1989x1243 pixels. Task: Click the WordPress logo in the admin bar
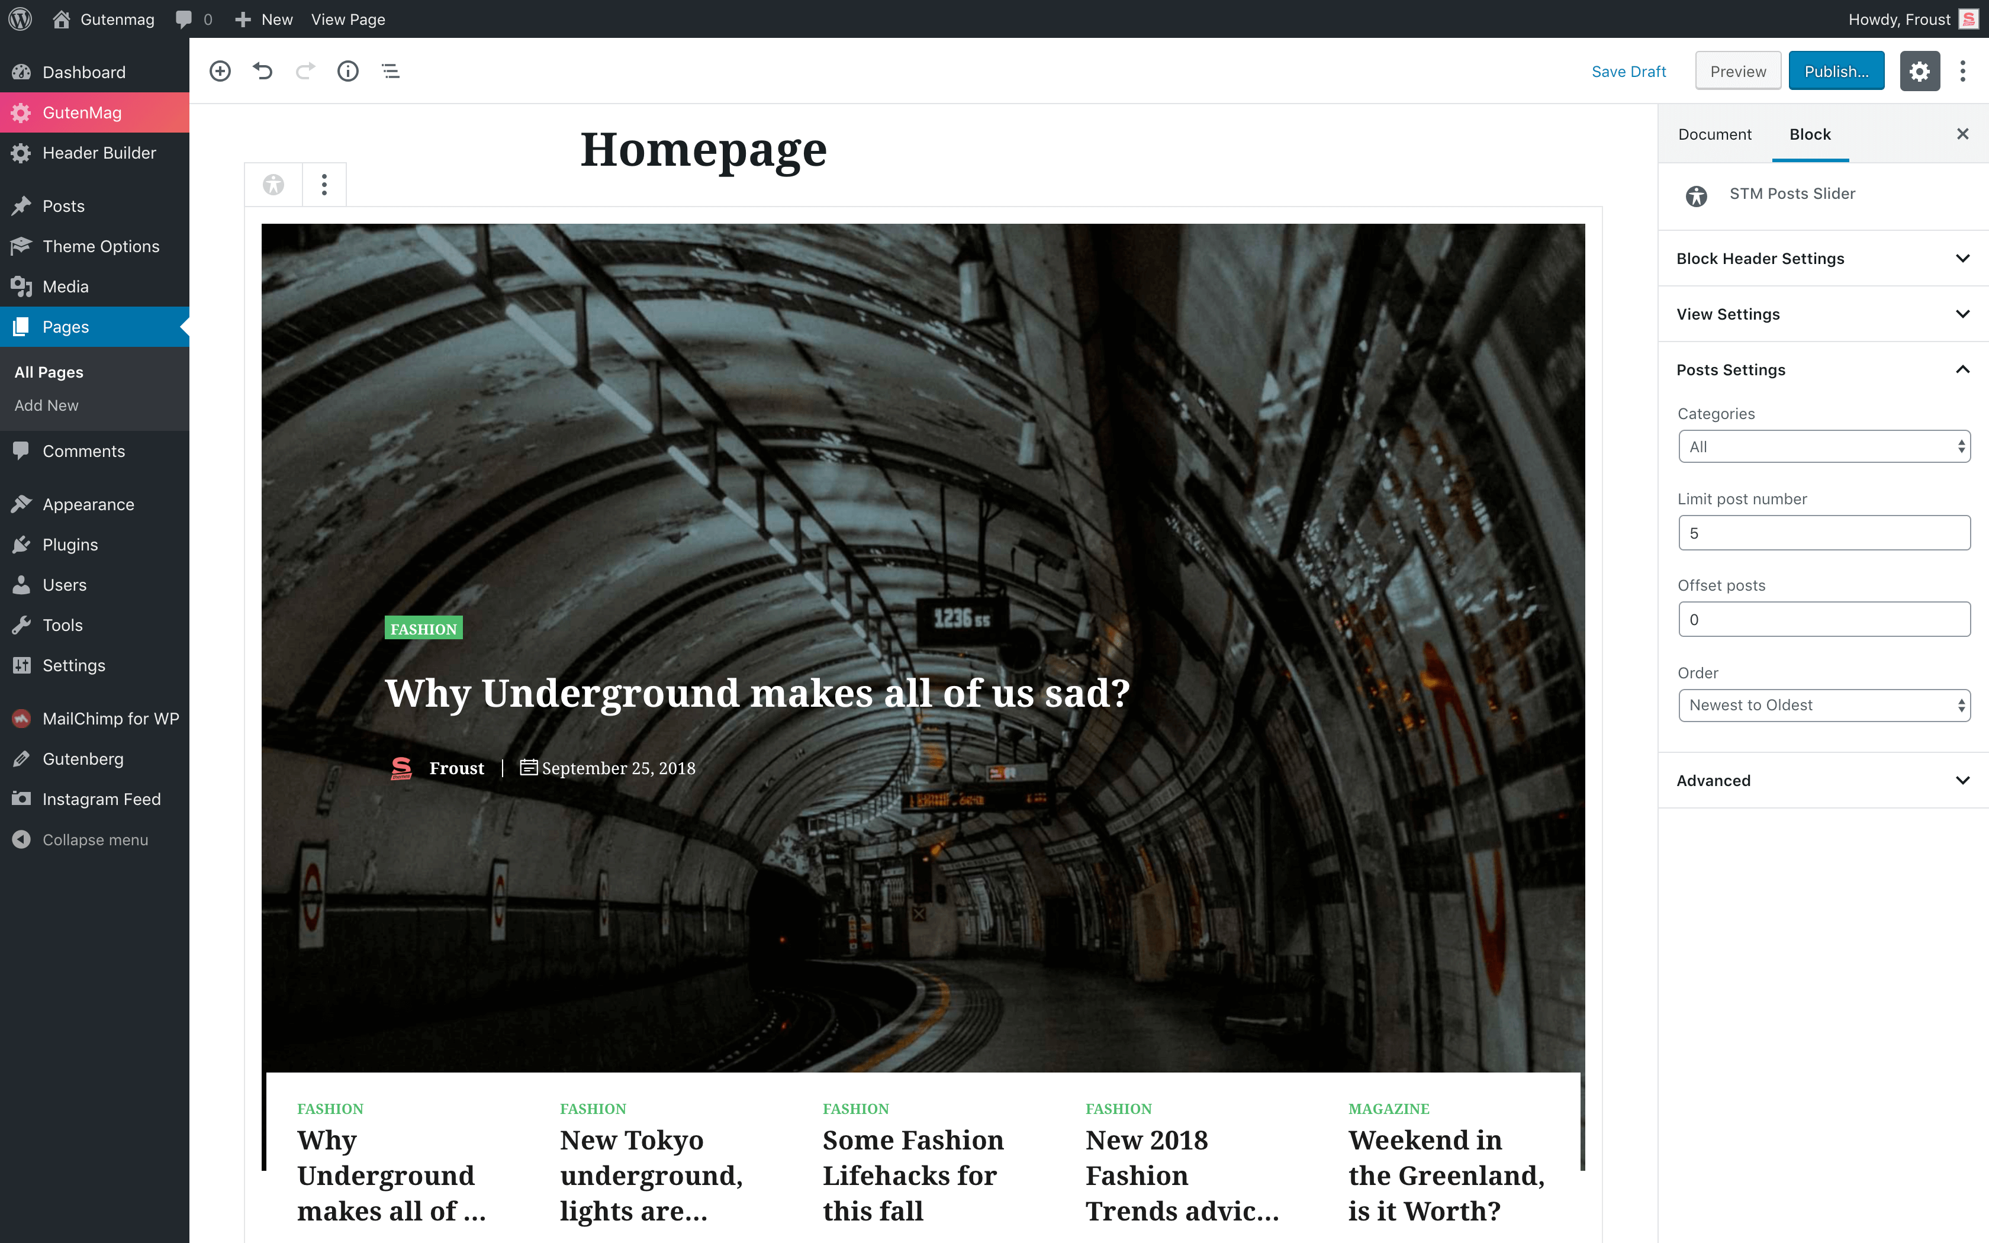click(x=20, y=18)
